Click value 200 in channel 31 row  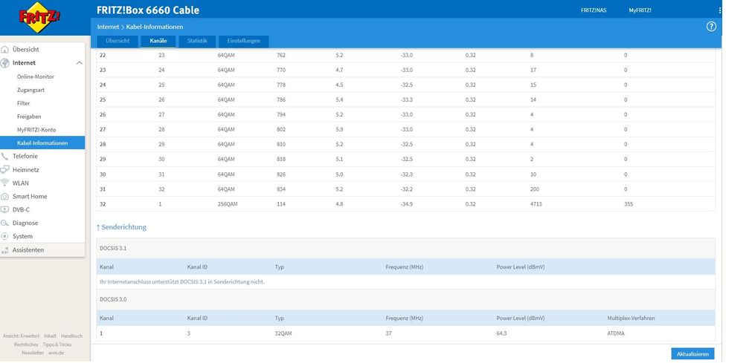click(535, 189)
